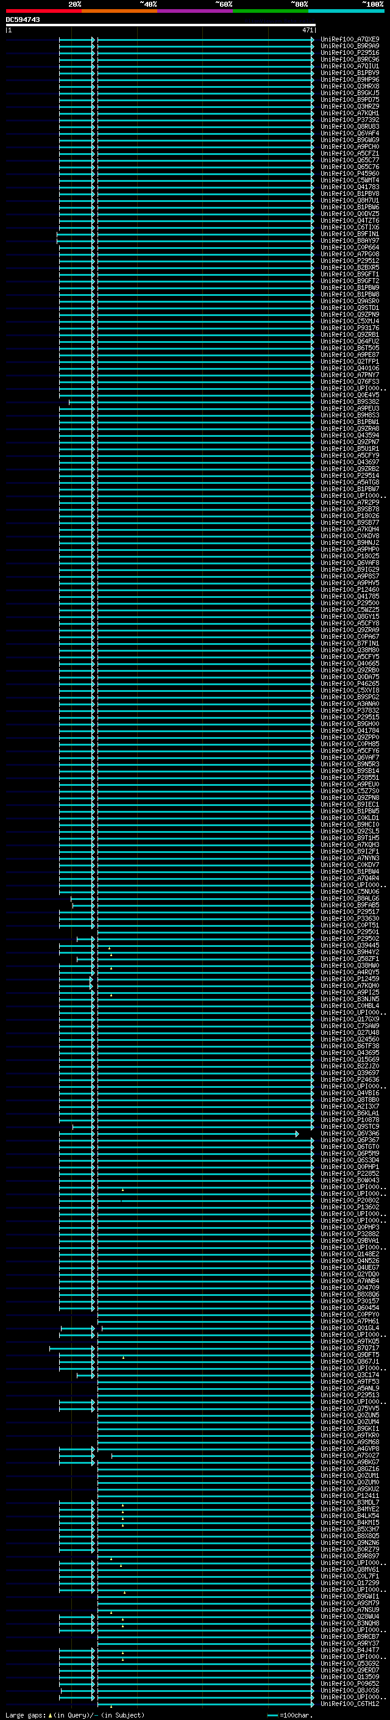This screenshot has width=390, height=1720.
Task: Click the red 20% identity legend bar
Action: click(x=43, y=11)
